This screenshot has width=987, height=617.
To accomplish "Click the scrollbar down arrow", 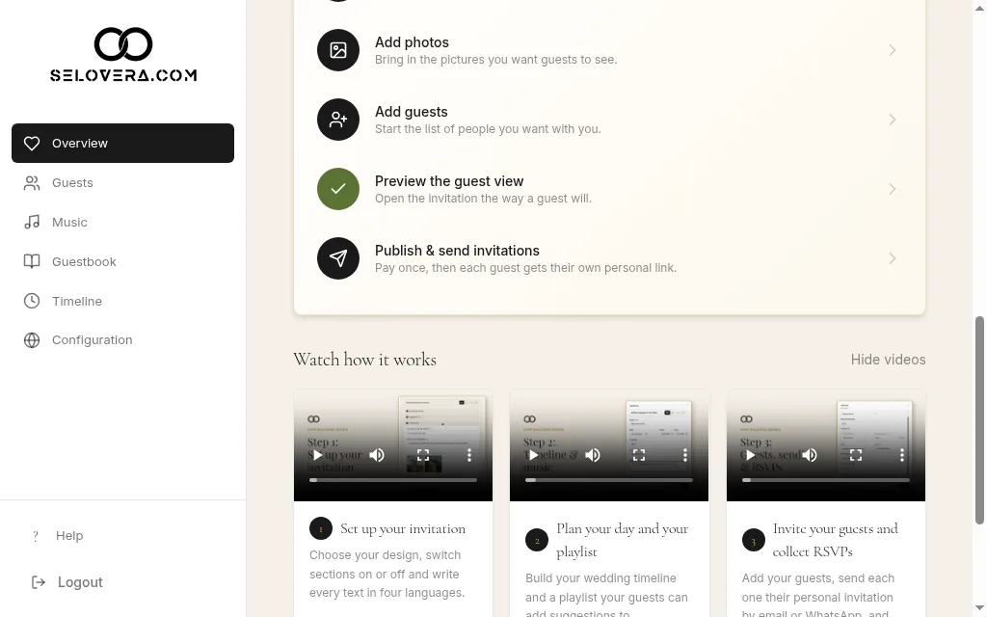I will point(979,608).
